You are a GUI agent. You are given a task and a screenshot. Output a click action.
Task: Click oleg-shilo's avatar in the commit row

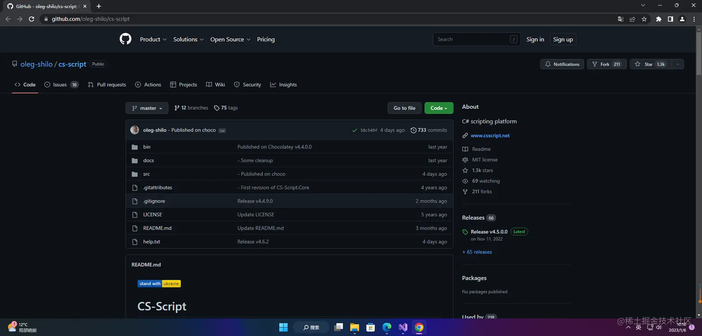(x=135, y=130)
